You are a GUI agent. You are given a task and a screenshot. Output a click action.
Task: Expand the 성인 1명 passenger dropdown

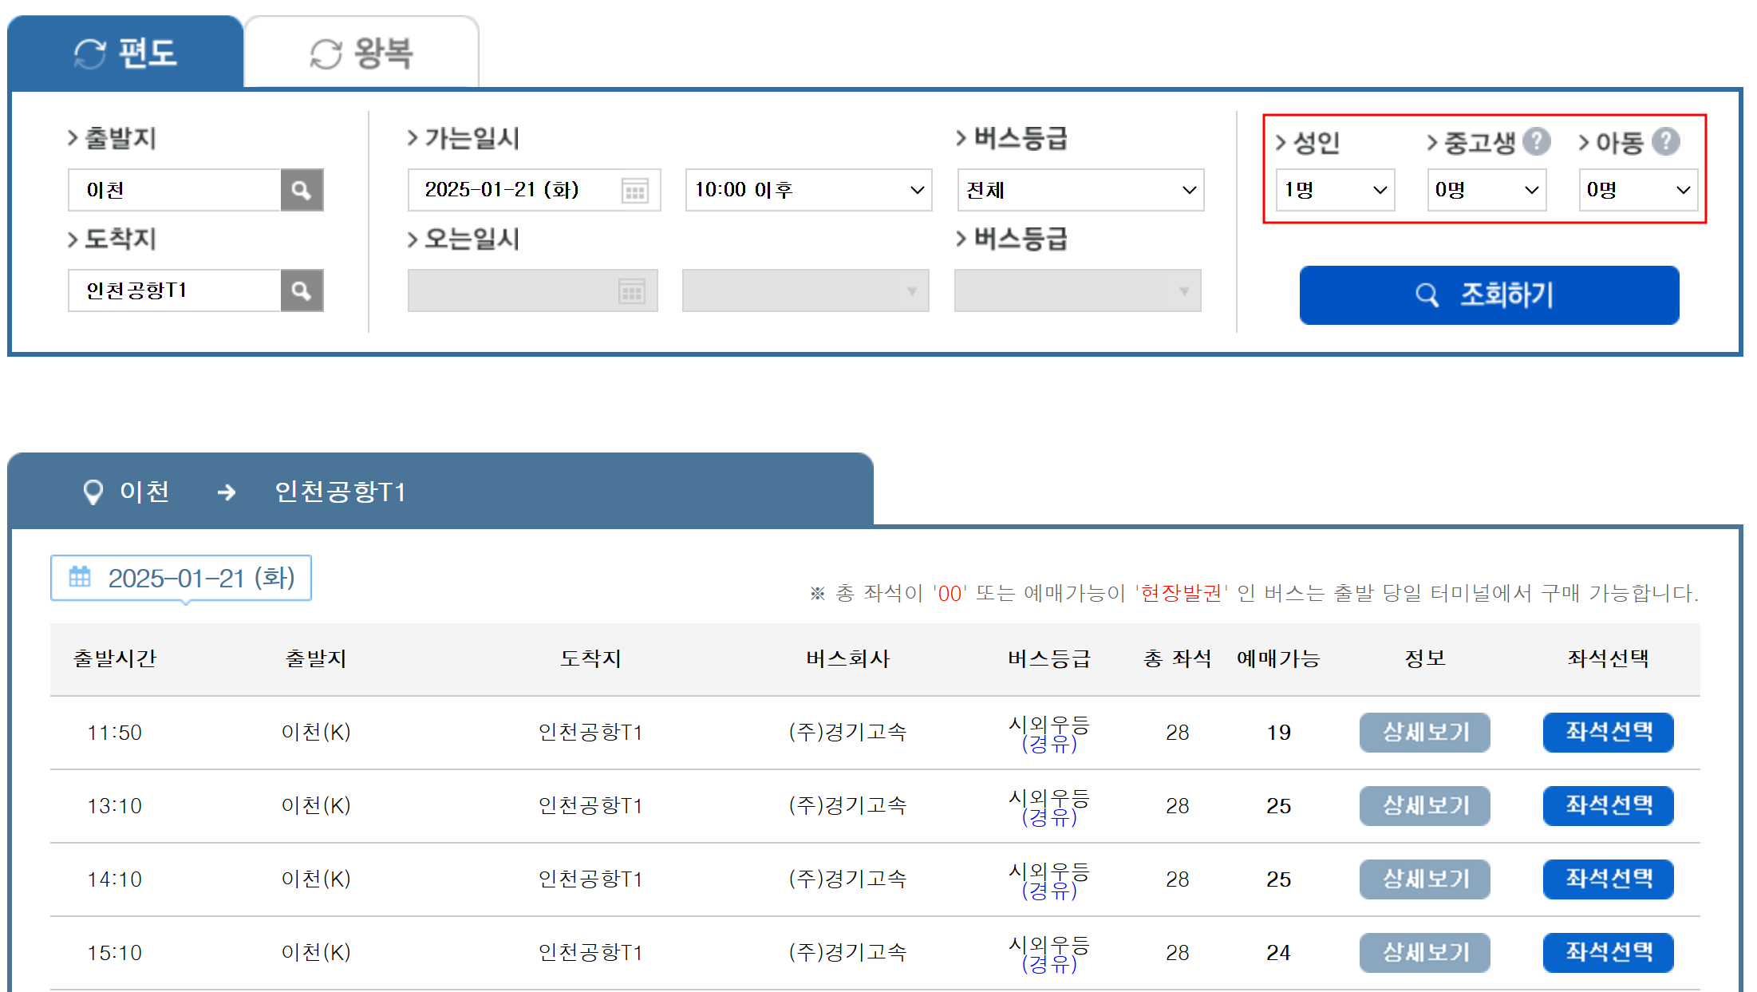tap(1335, 190)
